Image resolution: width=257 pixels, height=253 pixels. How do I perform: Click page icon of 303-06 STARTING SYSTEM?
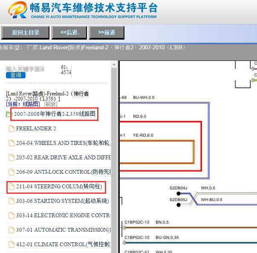pyautogui.click(x=12, y=201)
